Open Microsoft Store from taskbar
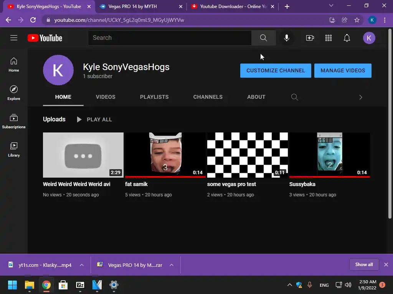393x294 pixels. (x=63, y=285)
